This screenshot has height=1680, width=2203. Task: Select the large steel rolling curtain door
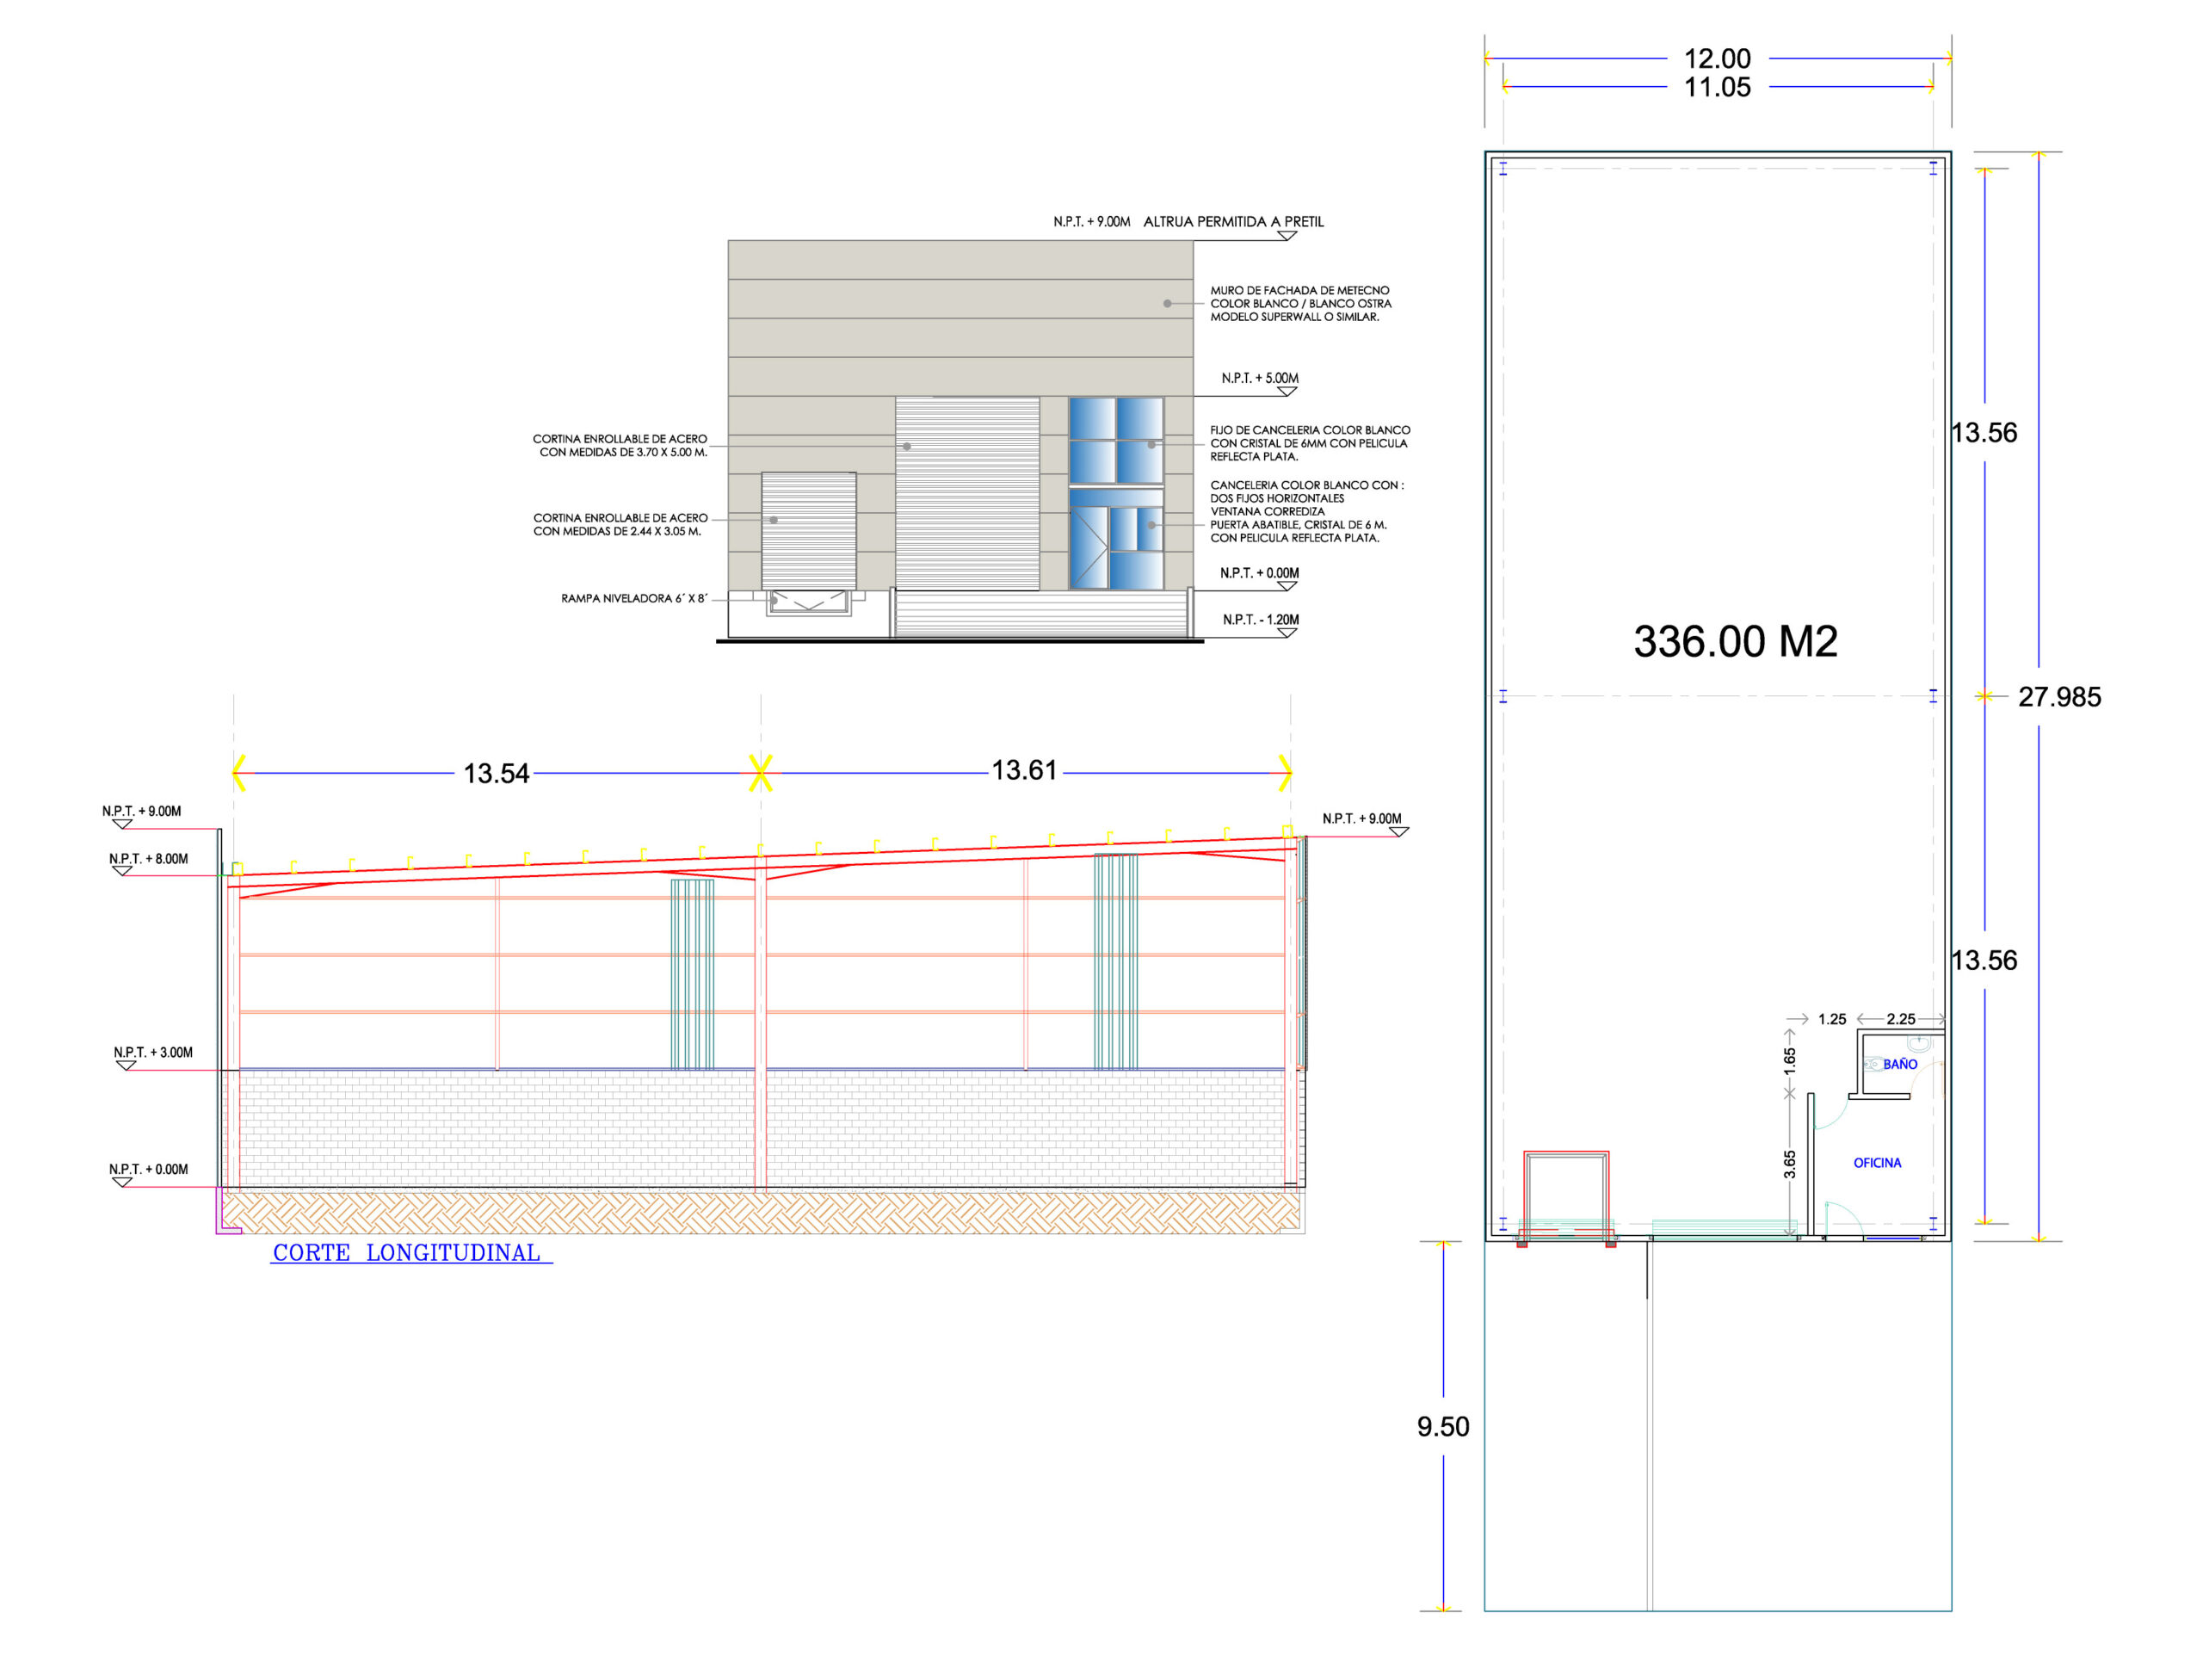(967, 493)
